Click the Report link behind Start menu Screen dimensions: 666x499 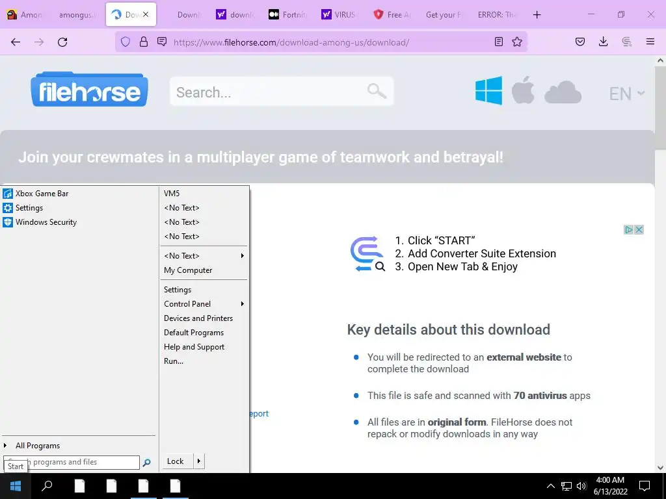(259, 414)
